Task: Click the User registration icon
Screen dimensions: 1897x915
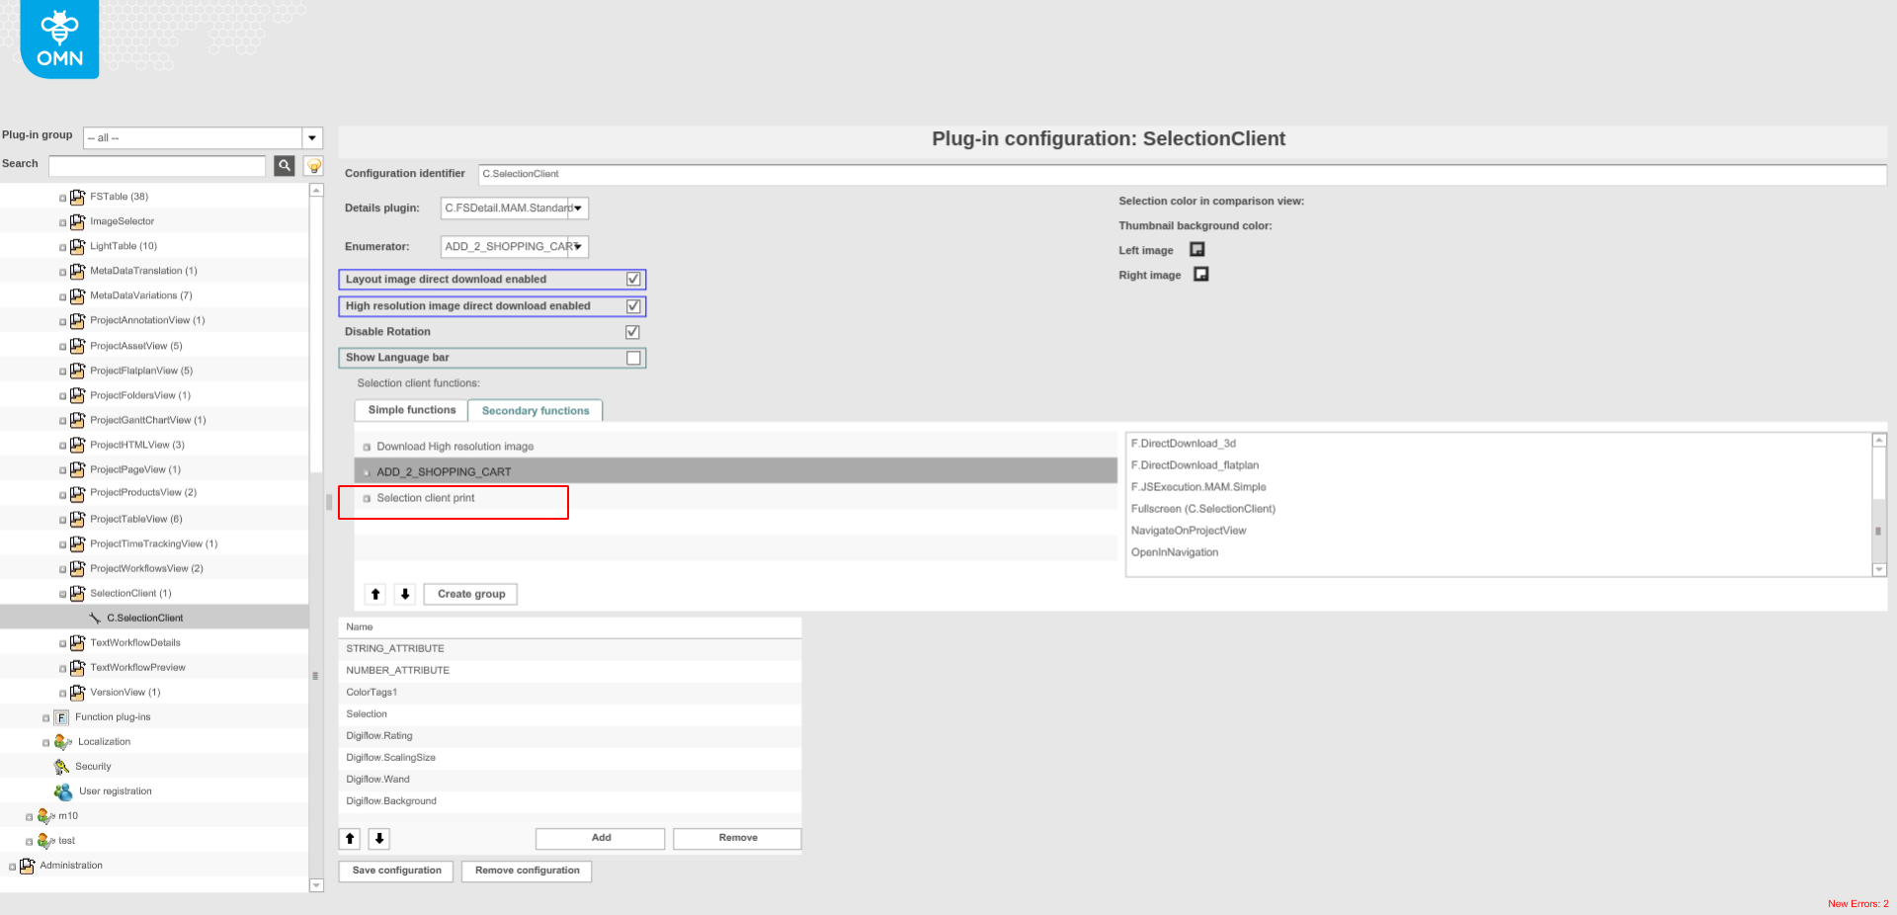Action: pyautogui.click(x=63, y=790)
